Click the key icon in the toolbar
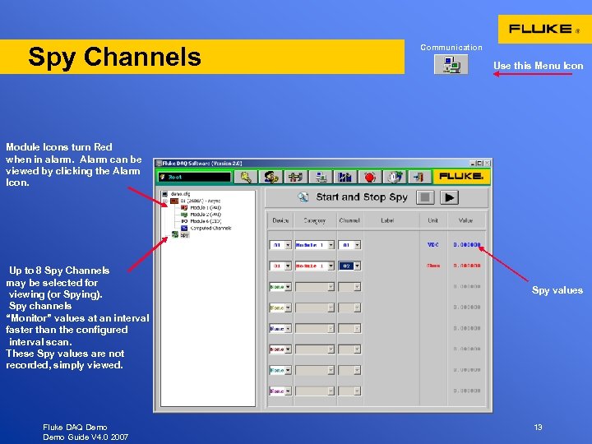 (x=246, y=177)
